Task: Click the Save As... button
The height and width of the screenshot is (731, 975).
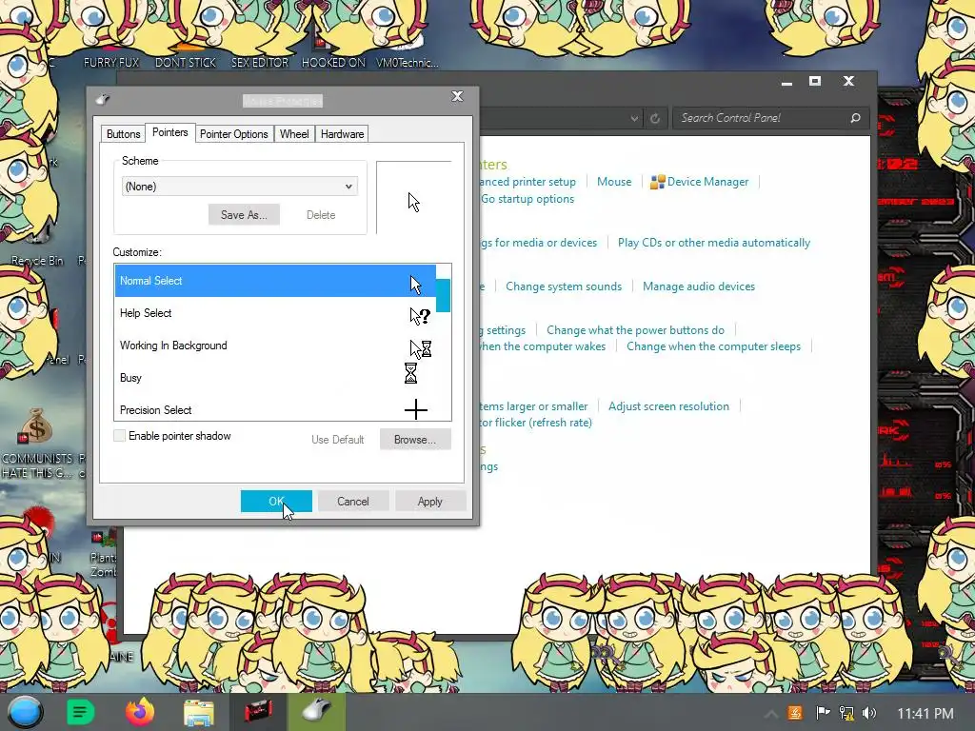Action: [x=244, y=214]
